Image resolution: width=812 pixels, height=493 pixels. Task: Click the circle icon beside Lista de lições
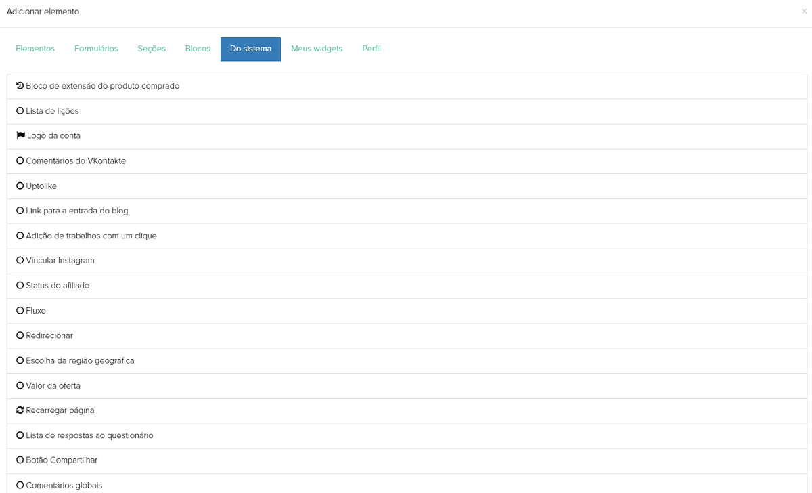[20, 111]
